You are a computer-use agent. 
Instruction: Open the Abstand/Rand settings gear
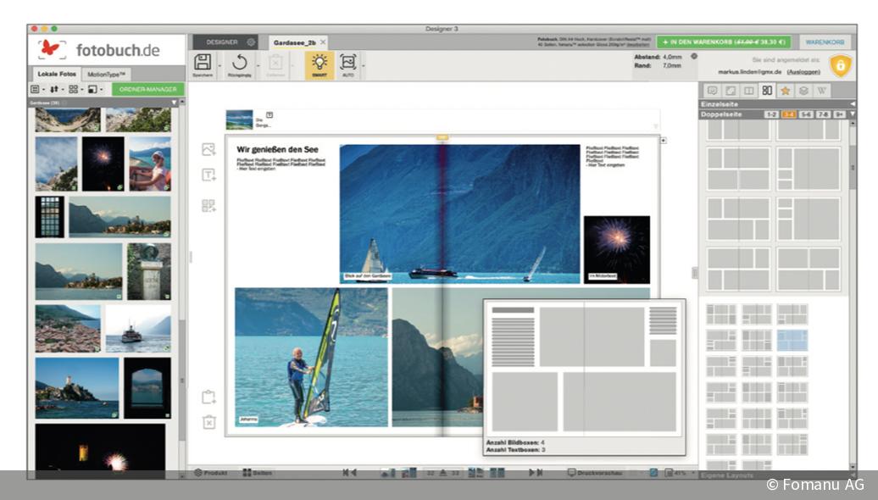[694, 57]
